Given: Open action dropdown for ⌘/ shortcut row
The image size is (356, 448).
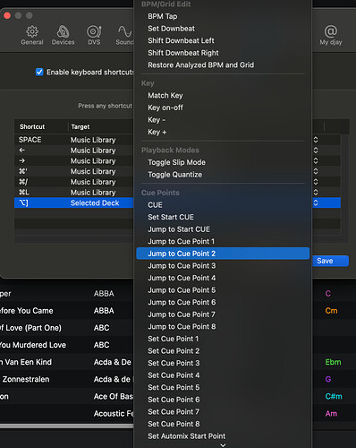Looking at the screenshot, I should coord(316,182).
